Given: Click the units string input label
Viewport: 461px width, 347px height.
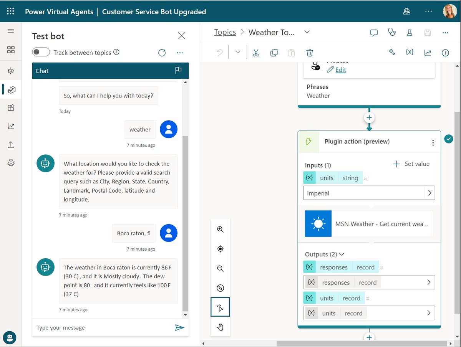Looking at the screenshot, I should coord(333,178).
